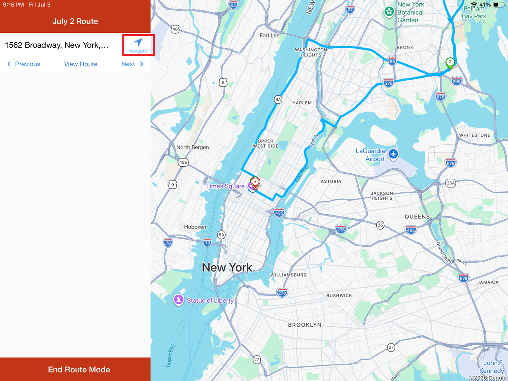Screen dimensions: 508x381
Task: Tap the Statue of Liberty landmark icon
Action: pyautogui.click(x=179, y=300)
